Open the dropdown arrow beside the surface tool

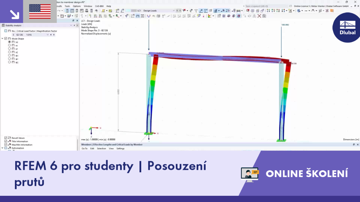107,11
